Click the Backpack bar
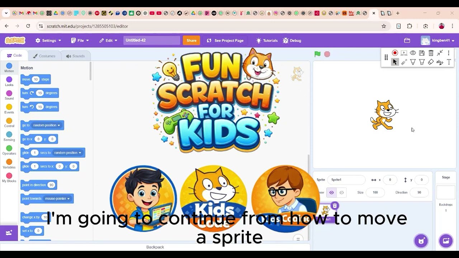This screenshot has height=258, width=459. pos(155,247)
